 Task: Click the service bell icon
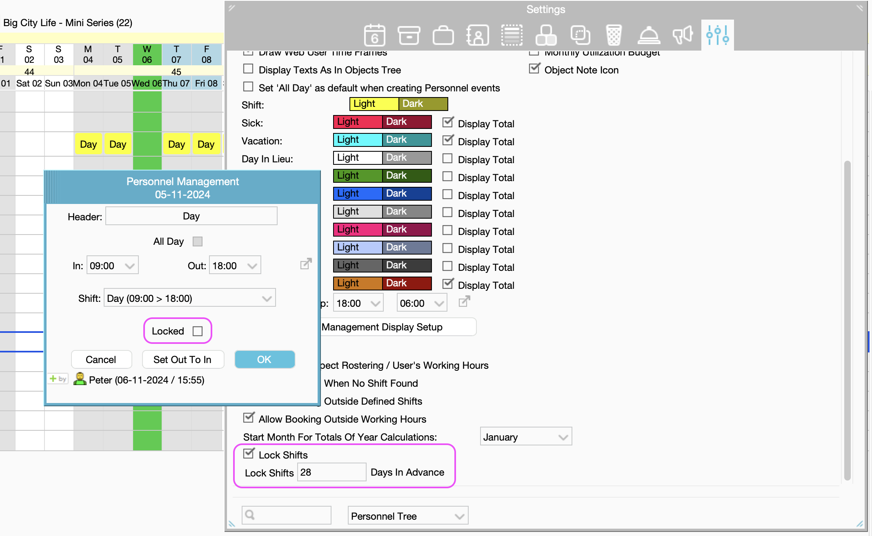[648, 35]
